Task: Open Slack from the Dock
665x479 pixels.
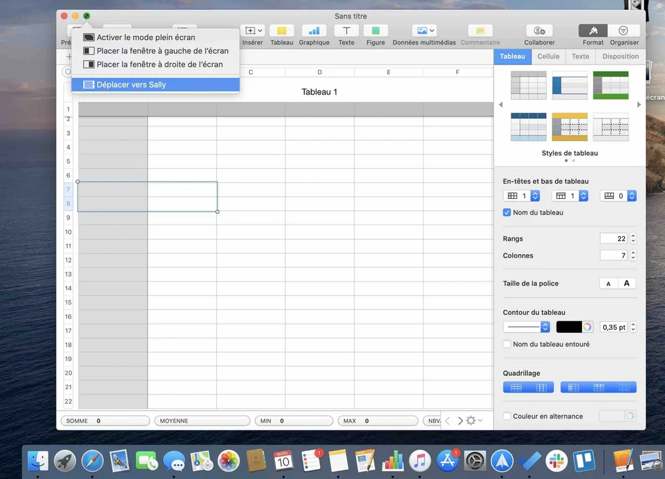Action: pos(557,461)
